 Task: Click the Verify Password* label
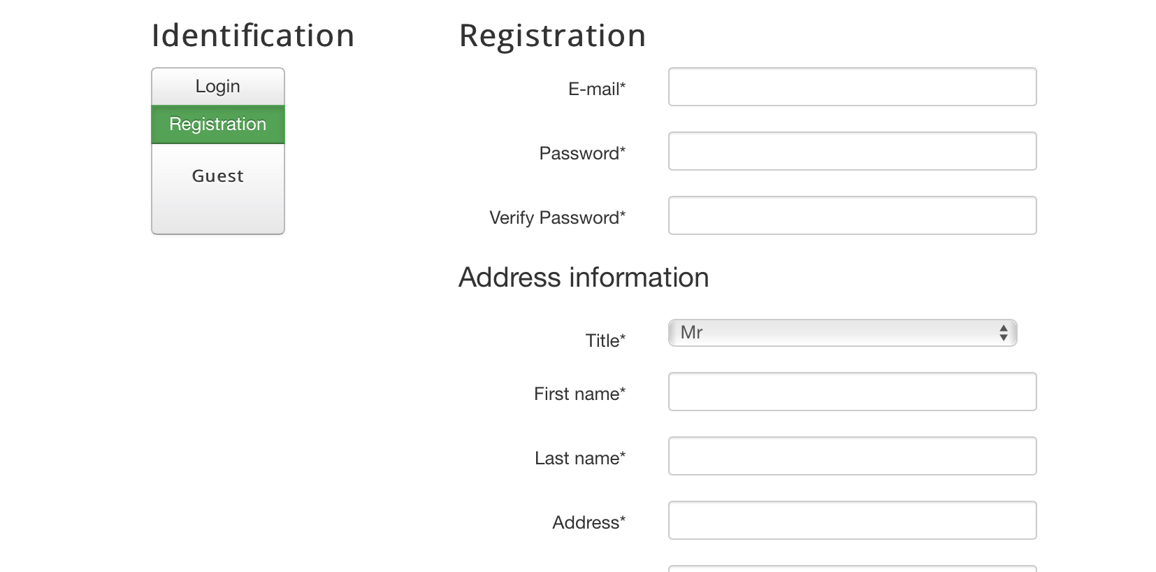click(557, 217)
